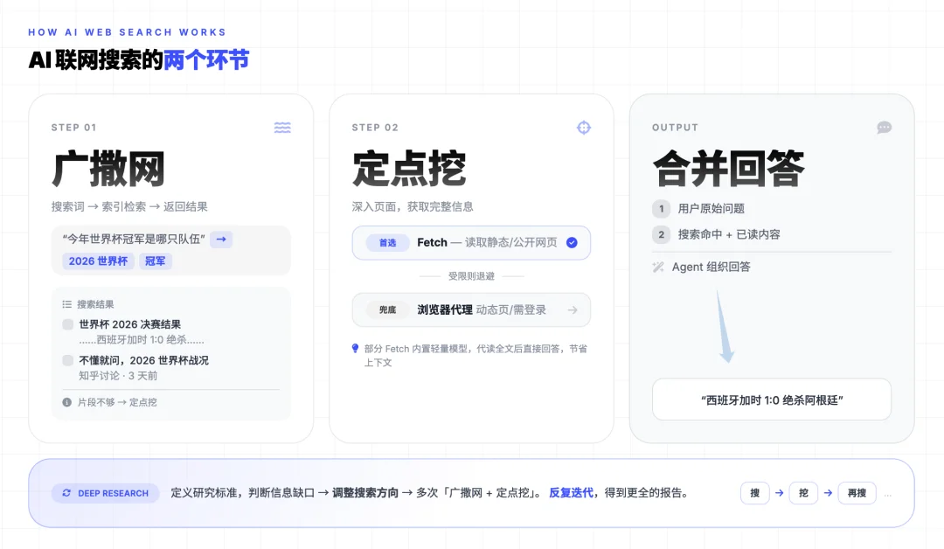Click the number 2 badge for 搜索命中
The height and width of the screenshot is (549, 944).
point(661,234)
